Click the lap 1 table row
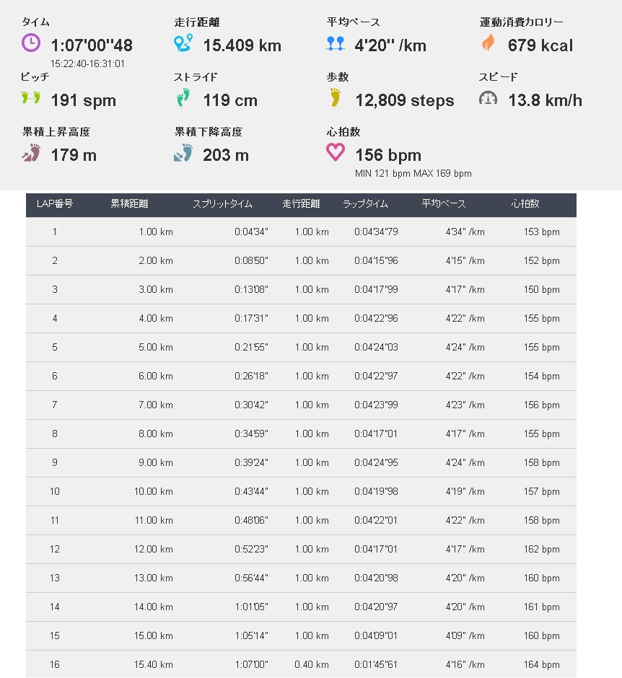 point(301,232)
